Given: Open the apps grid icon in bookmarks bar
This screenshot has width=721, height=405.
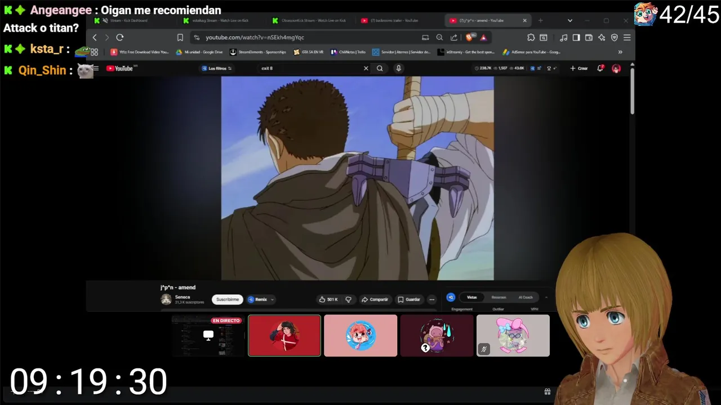Looking at the screenshot, I should coord(95,52).
